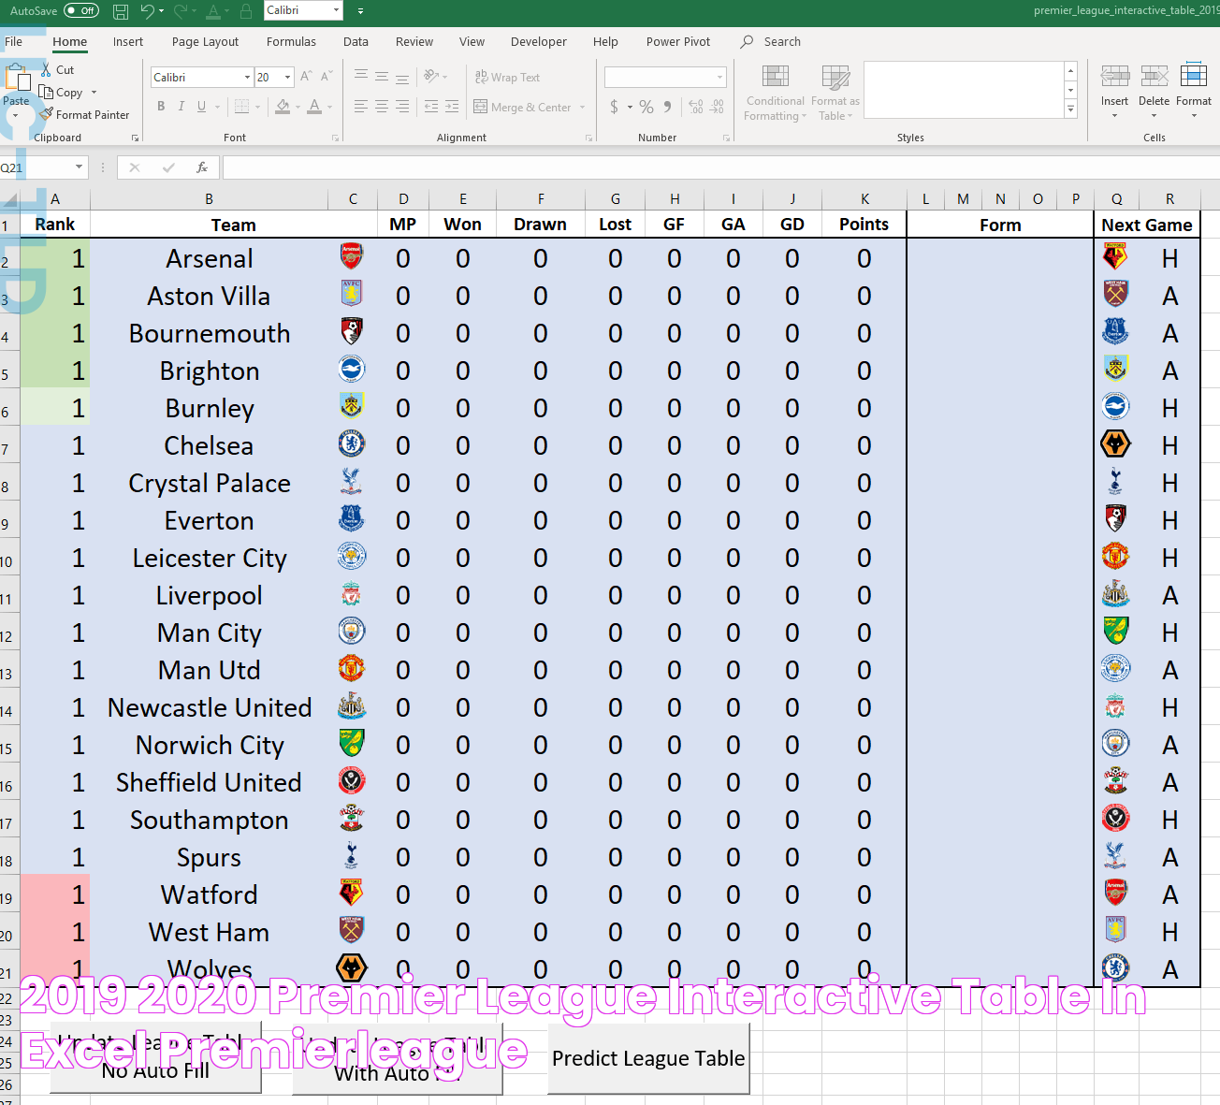Toggle Center alignment icon
Screen dimensions: 1220x1105
pos(382,107)
